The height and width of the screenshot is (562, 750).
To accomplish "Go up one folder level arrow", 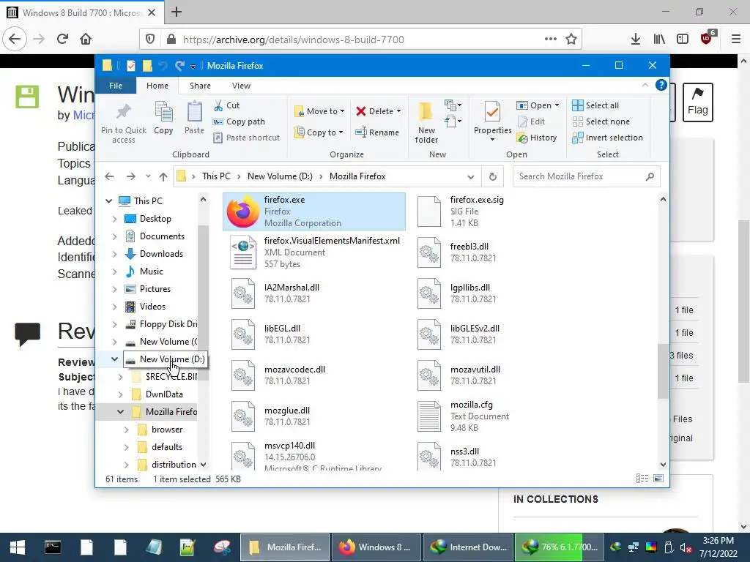I will [163, 176].
